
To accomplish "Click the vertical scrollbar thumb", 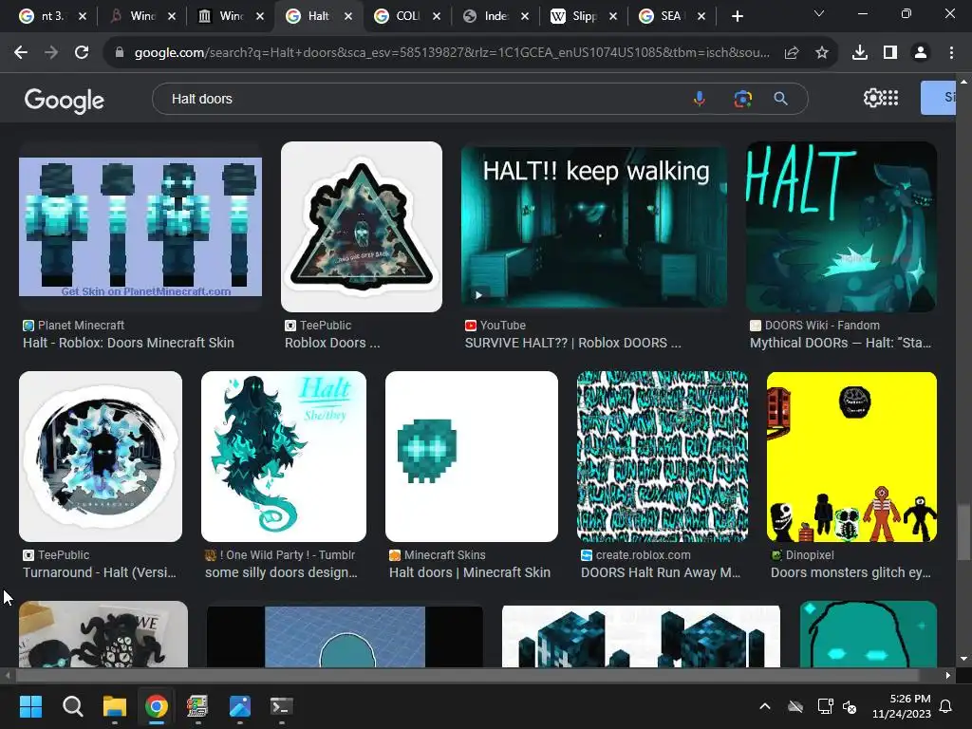I will (963, 533).
